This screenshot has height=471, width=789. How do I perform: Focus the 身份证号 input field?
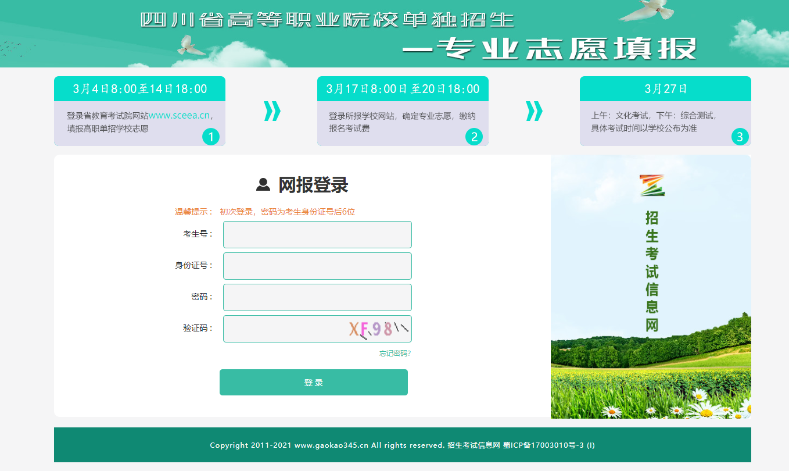[317, 266]
